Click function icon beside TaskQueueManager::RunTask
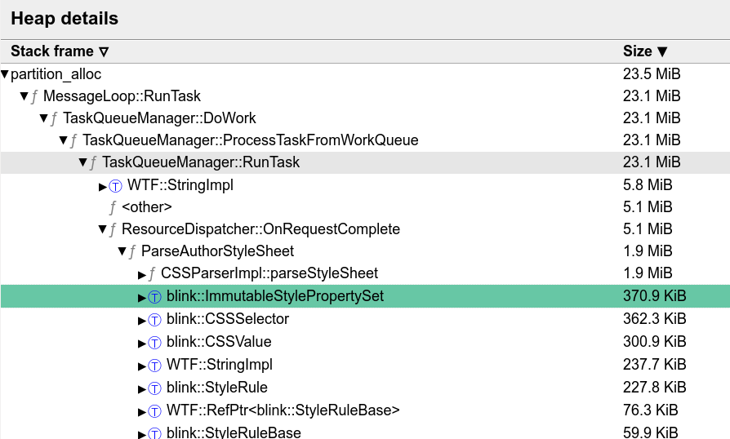This screenshot has height=439, width=730. point(93,162)
